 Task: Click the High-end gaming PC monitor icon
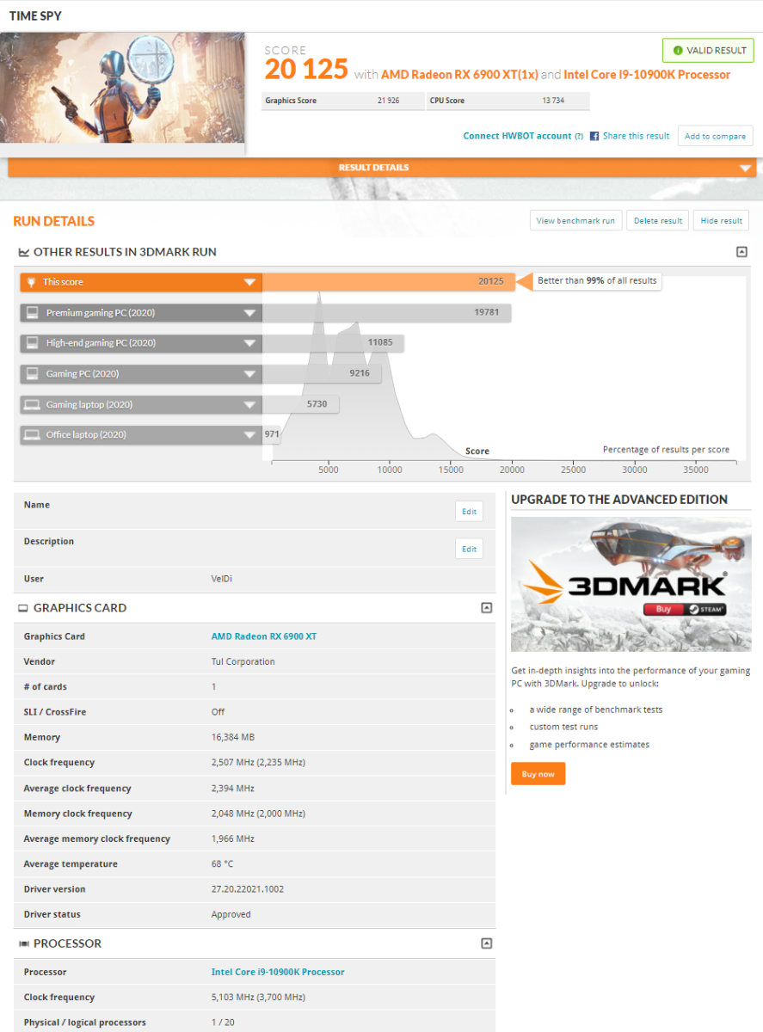click(32, 343)
